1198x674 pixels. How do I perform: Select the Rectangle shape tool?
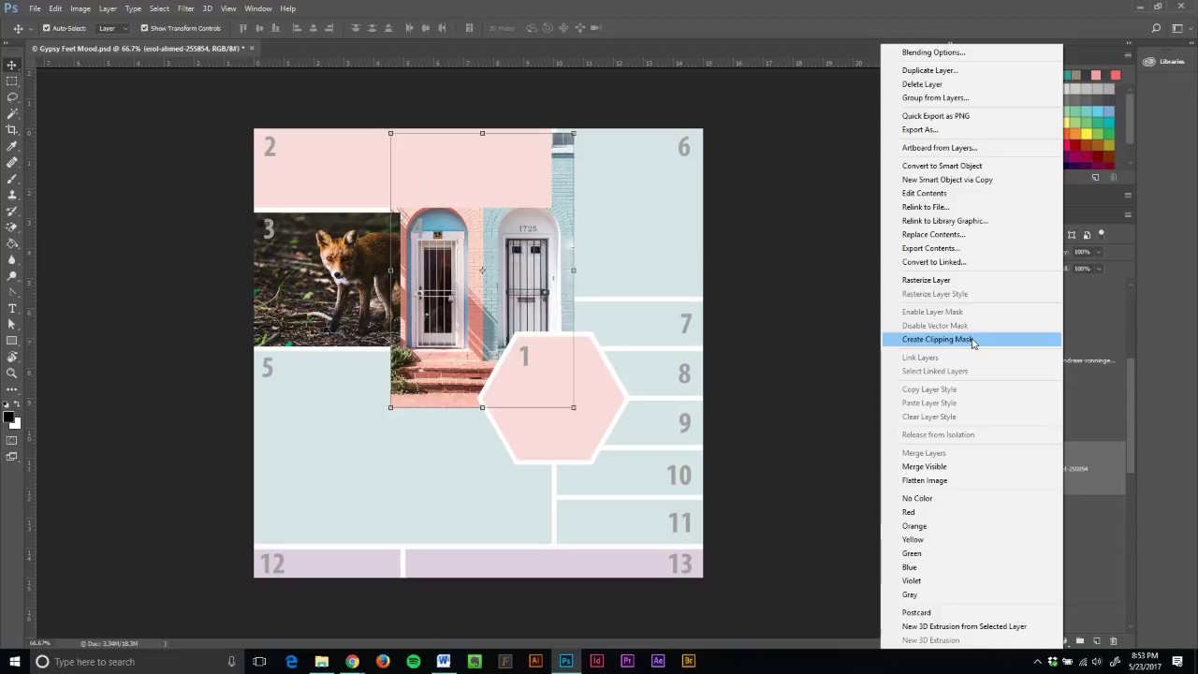tap(12, 341)
